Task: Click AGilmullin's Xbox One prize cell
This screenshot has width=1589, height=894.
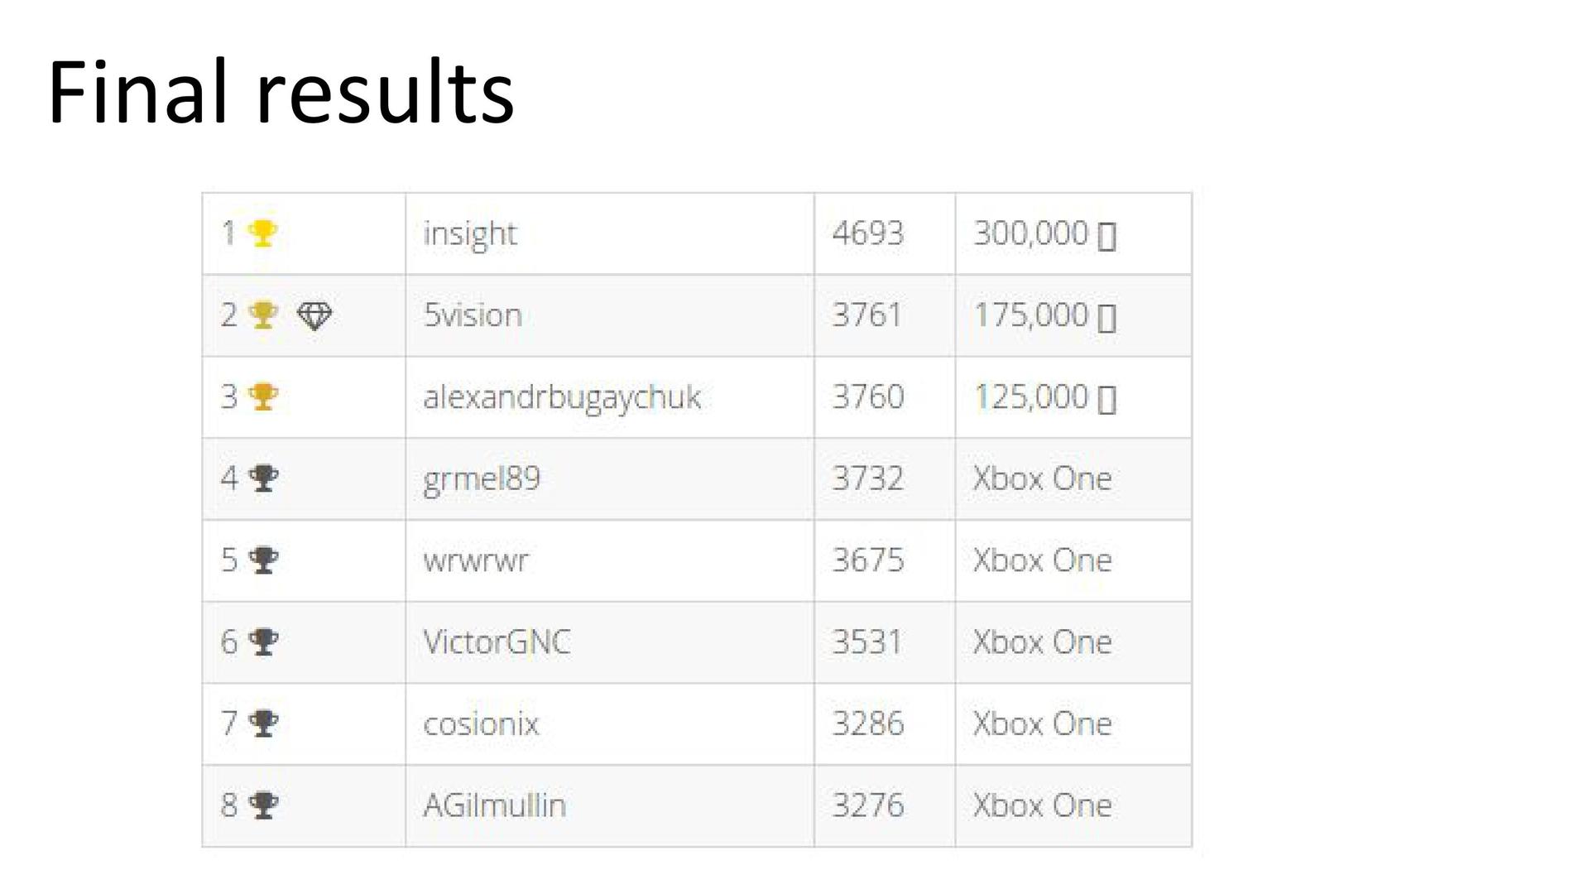Action: pos(1042,805)
